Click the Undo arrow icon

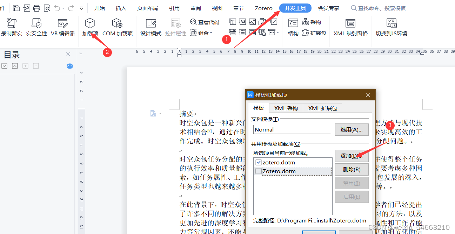(x=57, y=8)
